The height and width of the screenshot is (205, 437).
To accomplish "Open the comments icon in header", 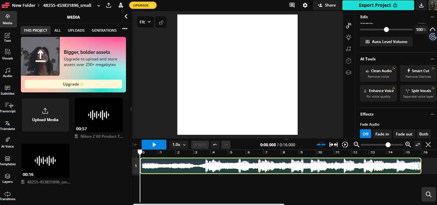I will tap(292, 5).
